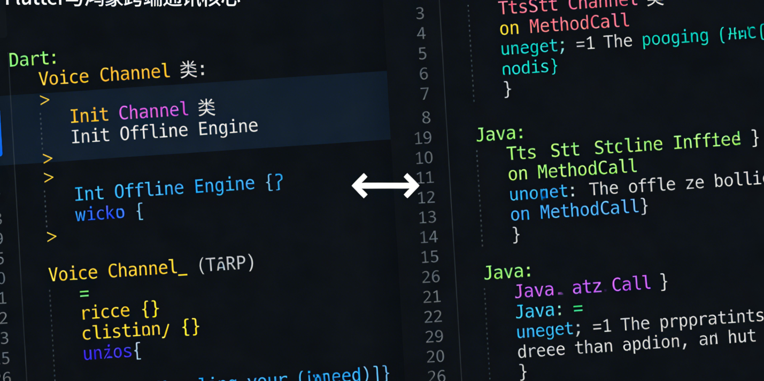The height and width of the screenshot is (381, 764).
Task: Click the 'unzos{' line
Action: pos(112,352)
